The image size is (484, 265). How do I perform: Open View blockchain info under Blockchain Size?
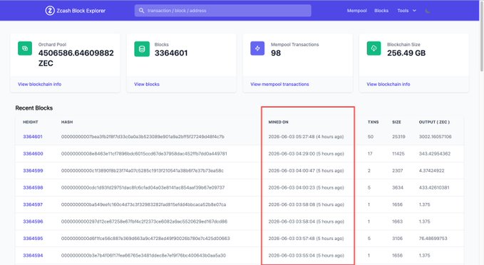click(388, 84)
